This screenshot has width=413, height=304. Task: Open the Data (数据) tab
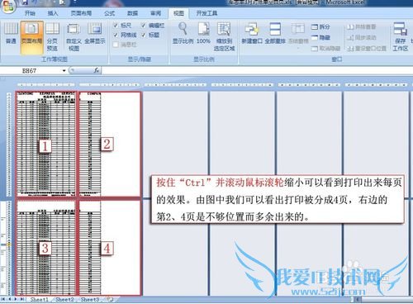click(132, 13)
